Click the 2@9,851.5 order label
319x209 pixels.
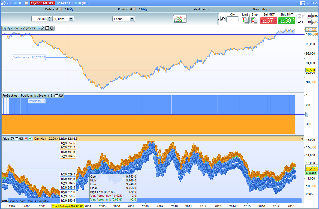click(68, 147)
